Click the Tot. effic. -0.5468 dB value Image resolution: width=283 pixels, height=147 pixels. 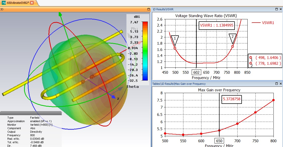(37, 142)
